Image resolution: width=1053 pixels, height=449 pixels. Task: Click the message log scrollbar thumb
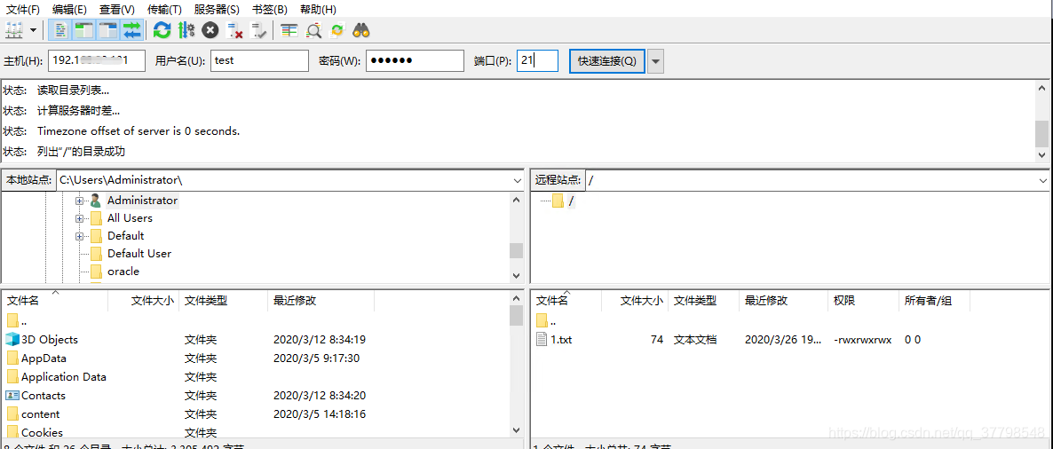[x=1041, y=134]
